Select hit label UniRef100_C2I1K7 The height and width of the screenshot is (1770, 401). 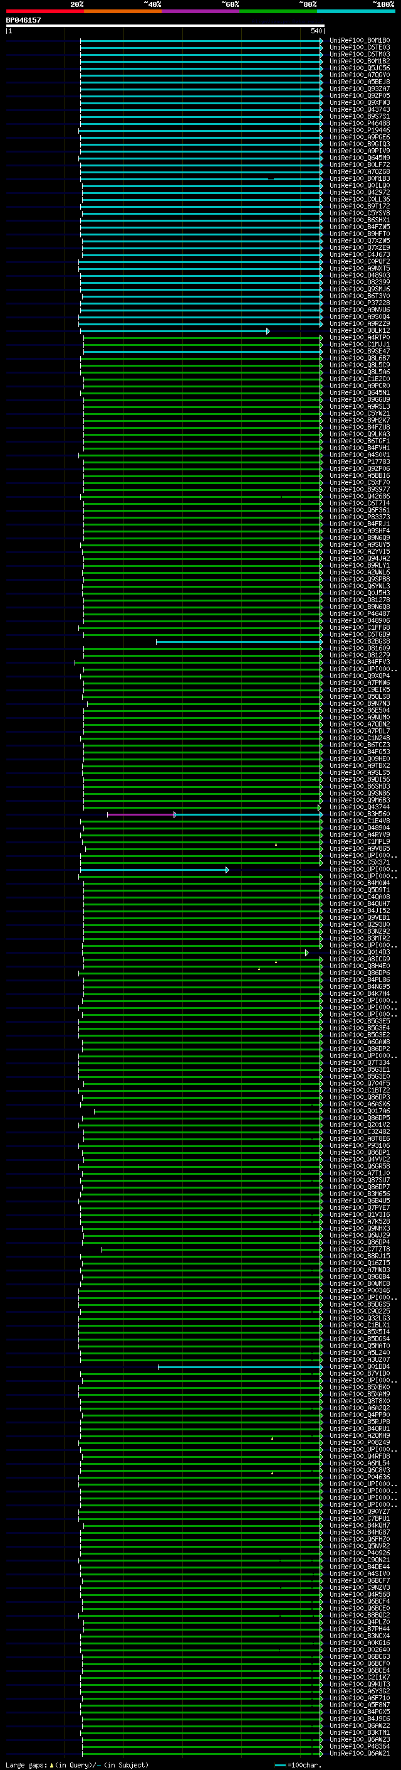360,1678
